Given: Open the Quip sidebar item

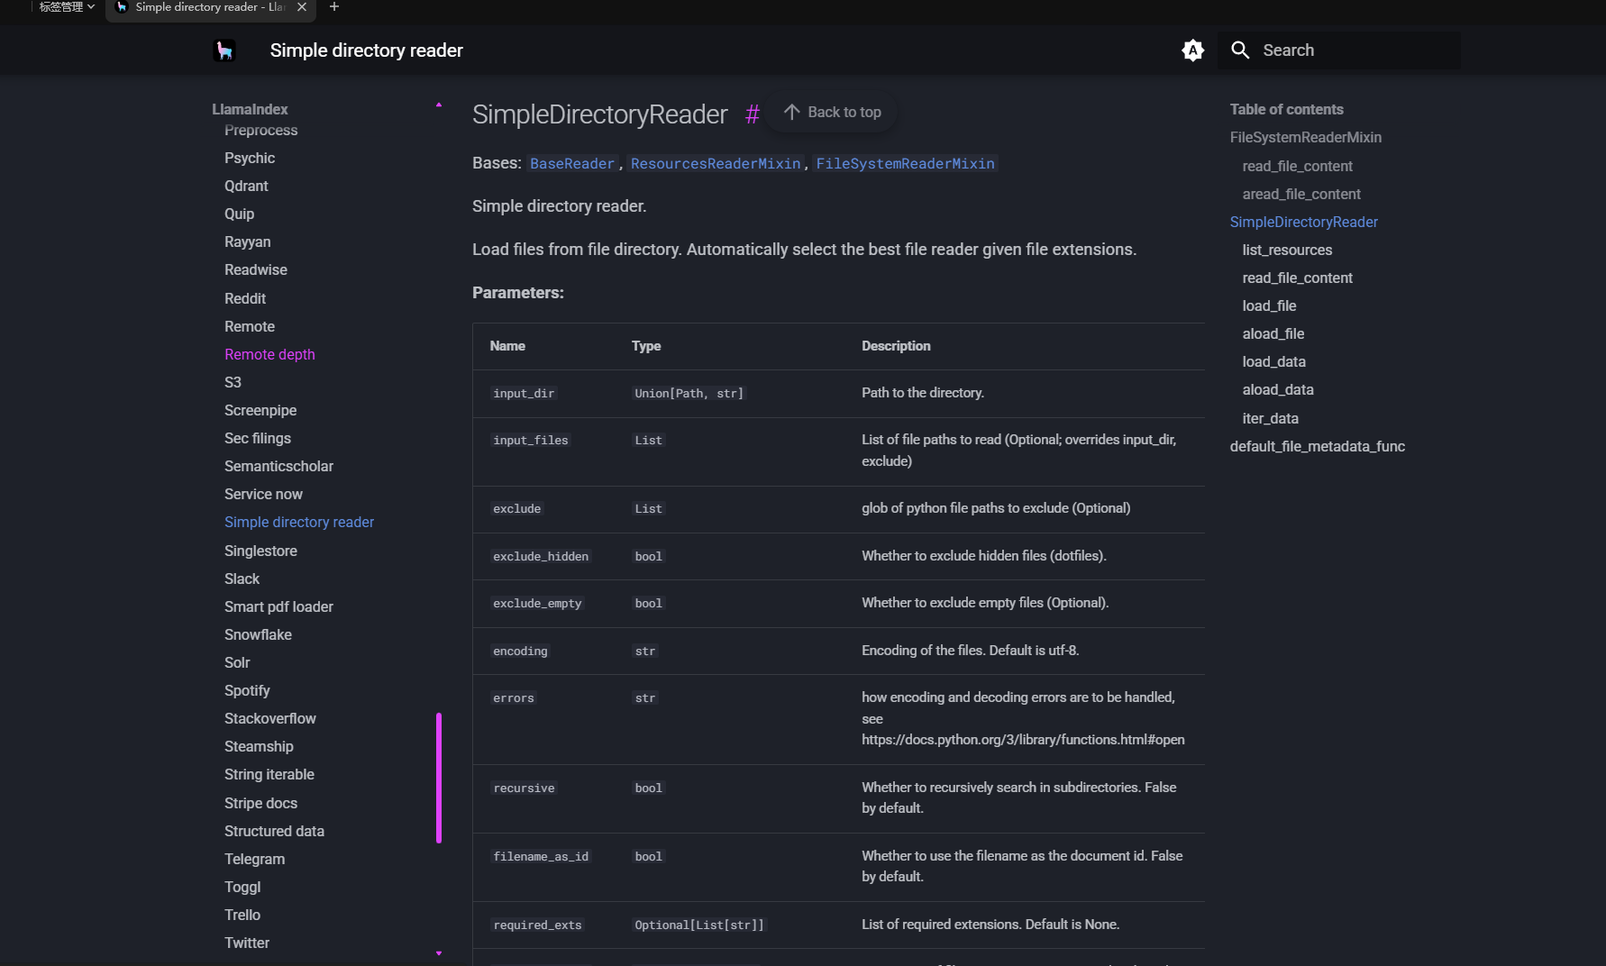Looking at the screenshot, I should (239, 214).
